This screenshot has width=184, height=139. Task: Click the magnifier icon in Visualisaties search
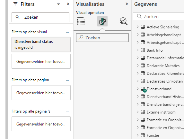(x=81, y=37)
